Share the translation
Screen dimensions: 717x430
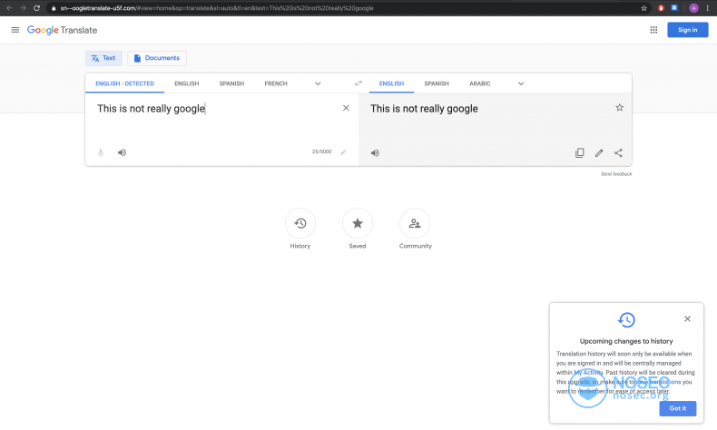coord(618,153)
